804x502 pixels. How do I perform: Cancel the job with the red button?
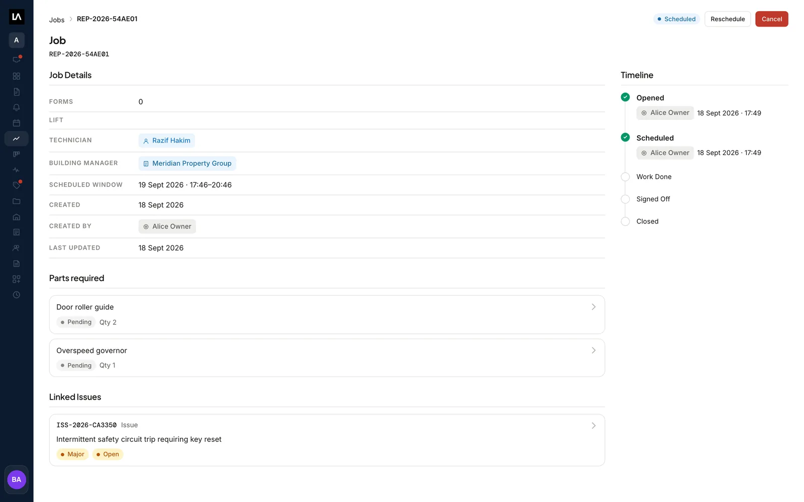(x=771, y=19)
